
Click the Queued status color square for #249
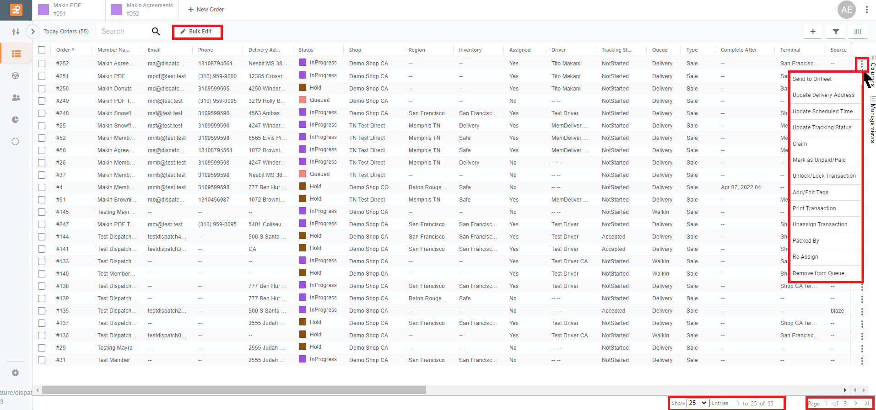click(303, 100)
